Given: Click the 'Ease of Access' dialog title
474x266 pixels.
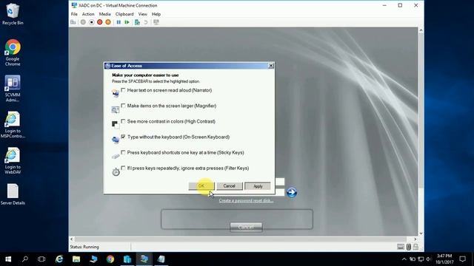Looking at the screenshot, I should click(127, 66).
